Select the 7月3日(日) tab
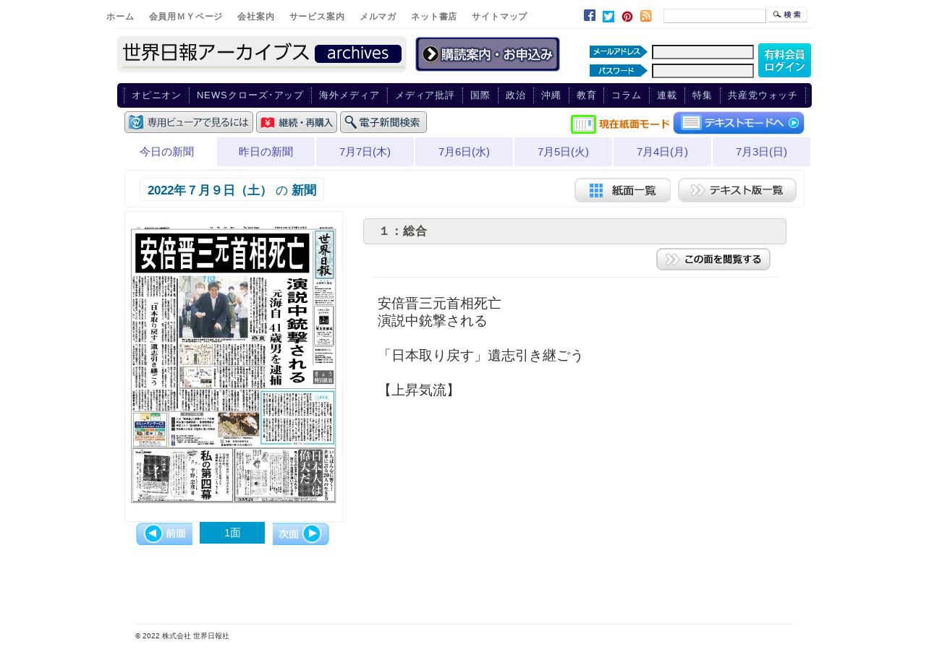Viewport: 929px width, 660px height. [x=762, y=152]
